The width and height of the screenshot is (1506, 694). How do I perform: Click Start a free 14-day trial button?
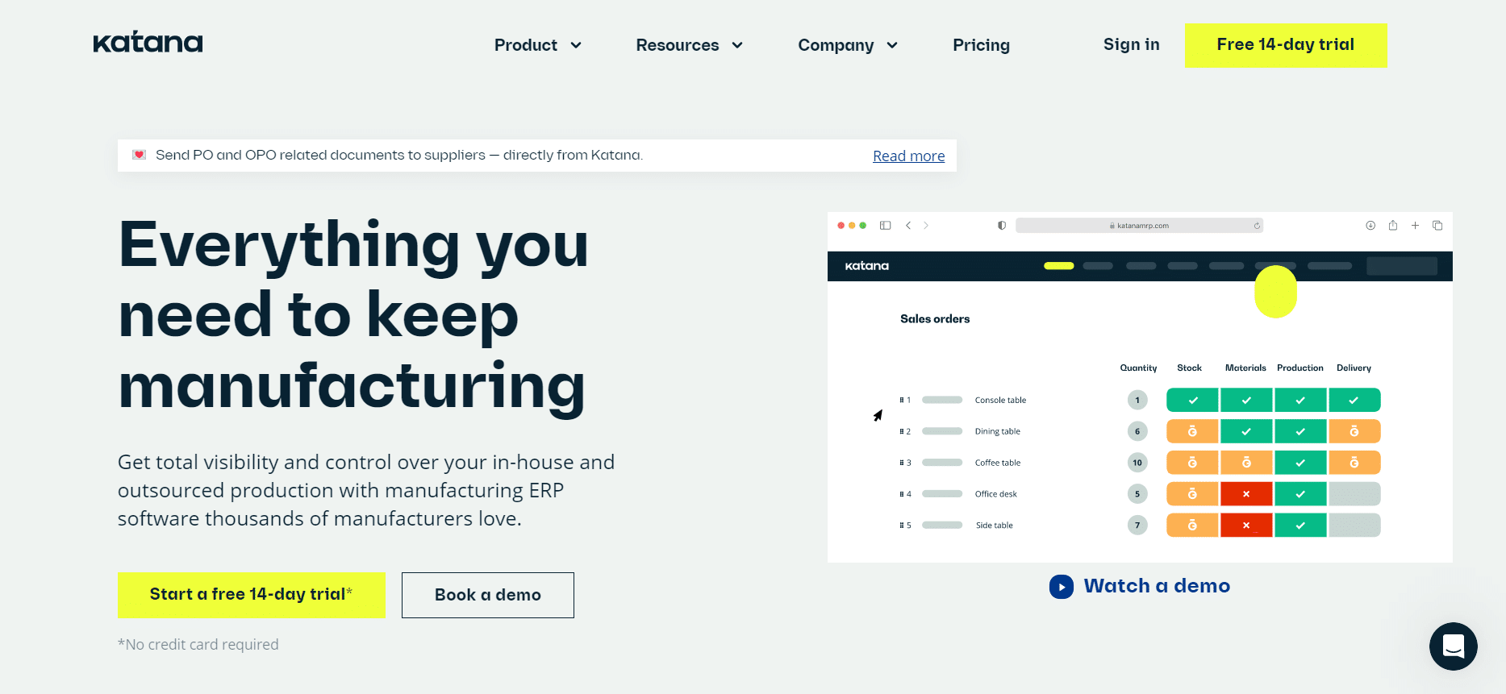point(251,595)
